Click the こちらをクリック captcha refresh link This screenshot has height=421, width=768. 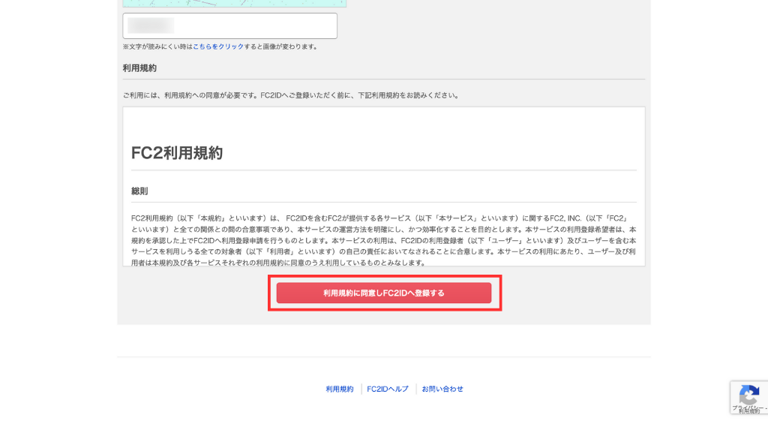(x=218, y=47)
